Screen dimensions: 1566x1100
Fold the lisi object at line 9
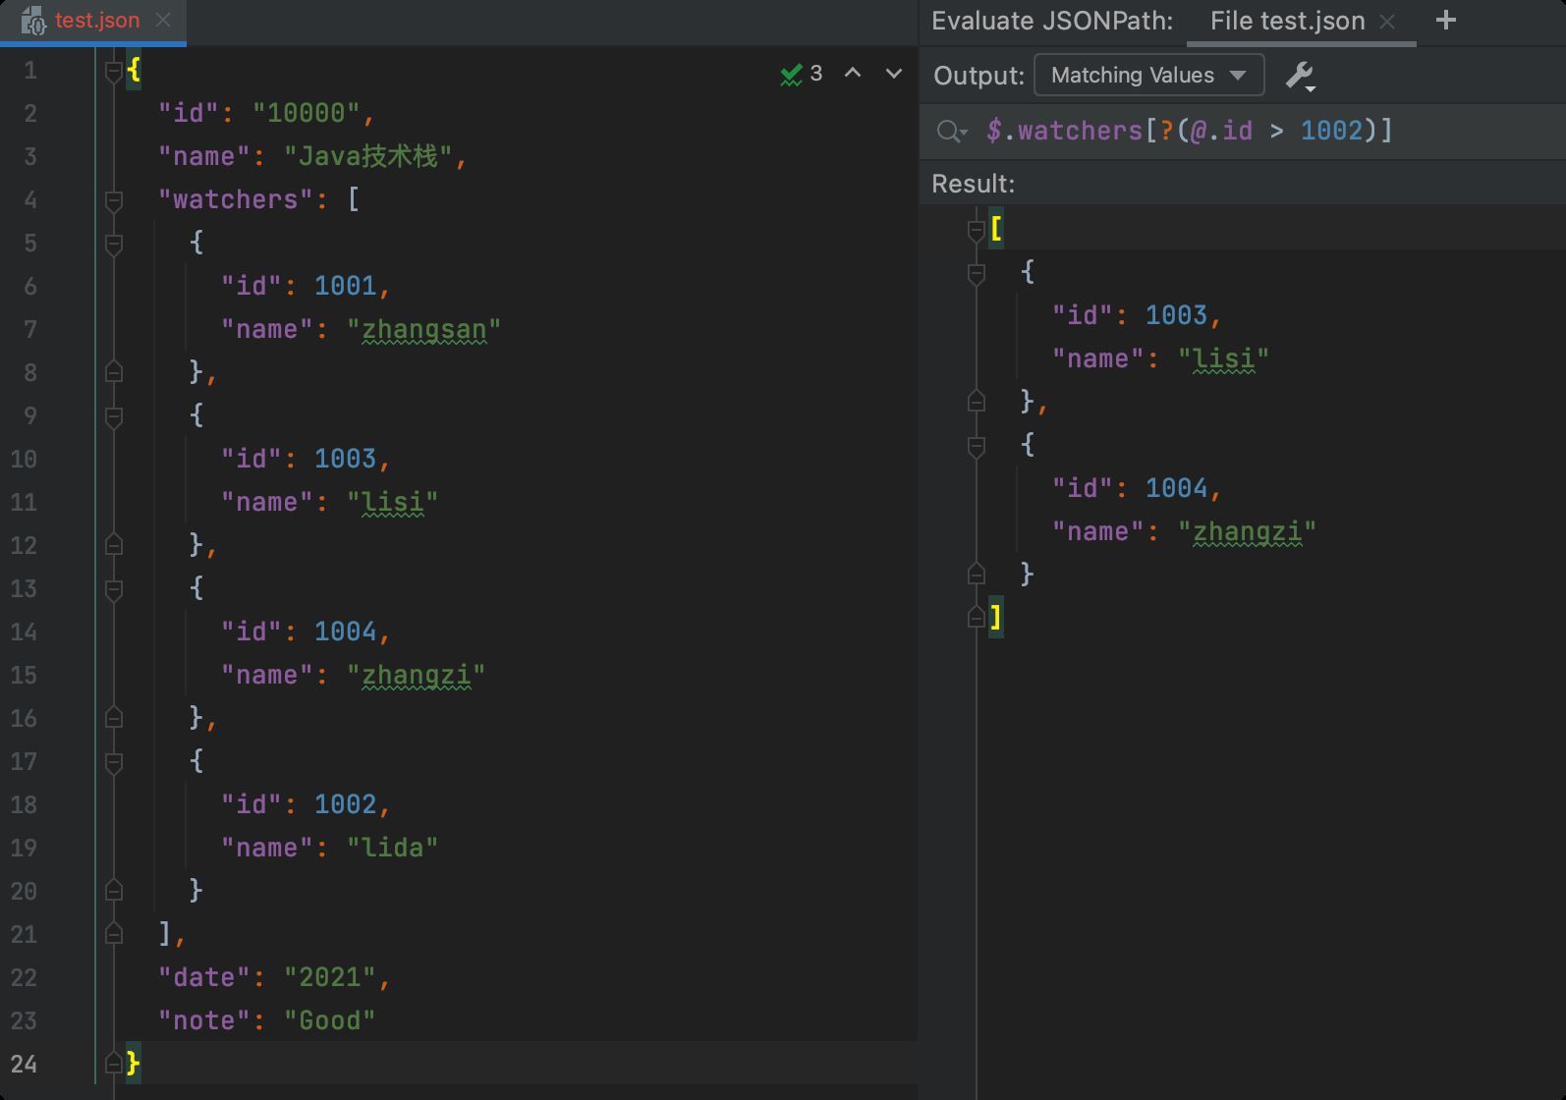pyautogui.click(x=114, y=416)
